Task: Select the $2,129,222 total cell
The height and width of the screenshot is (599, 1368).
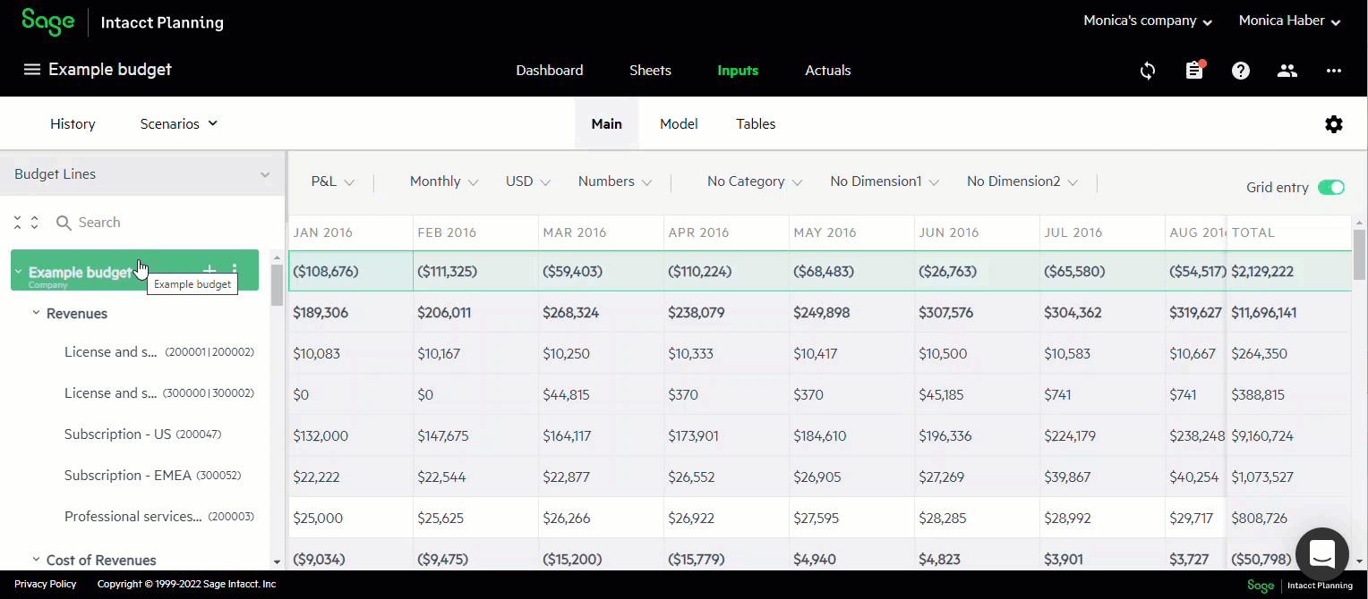Action: pyautogui.click(x=1288, y=271)
